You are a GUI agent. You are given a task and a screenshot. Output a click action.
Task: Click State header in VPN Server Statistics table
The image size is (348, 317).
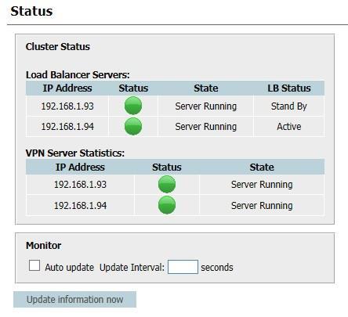click(x=262, y=168)
